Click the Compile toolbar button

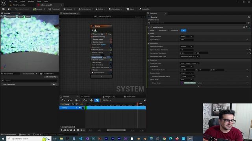pyautogui.click(x=38, y=9)
